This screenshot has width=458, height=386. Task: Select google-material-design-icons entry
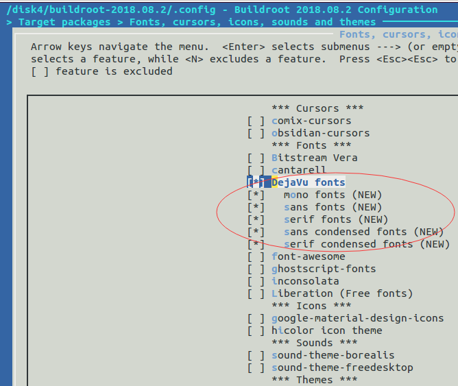point(357,318)
